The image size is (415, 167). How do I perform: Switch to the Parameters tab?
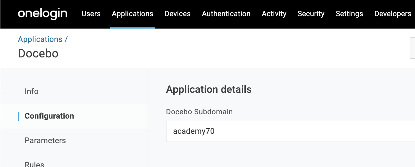(x=45, y=141)
